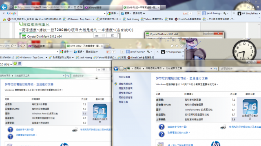
Task: Click the Back arrow in the right Control Panel window
Action: [x=116, y=69]
